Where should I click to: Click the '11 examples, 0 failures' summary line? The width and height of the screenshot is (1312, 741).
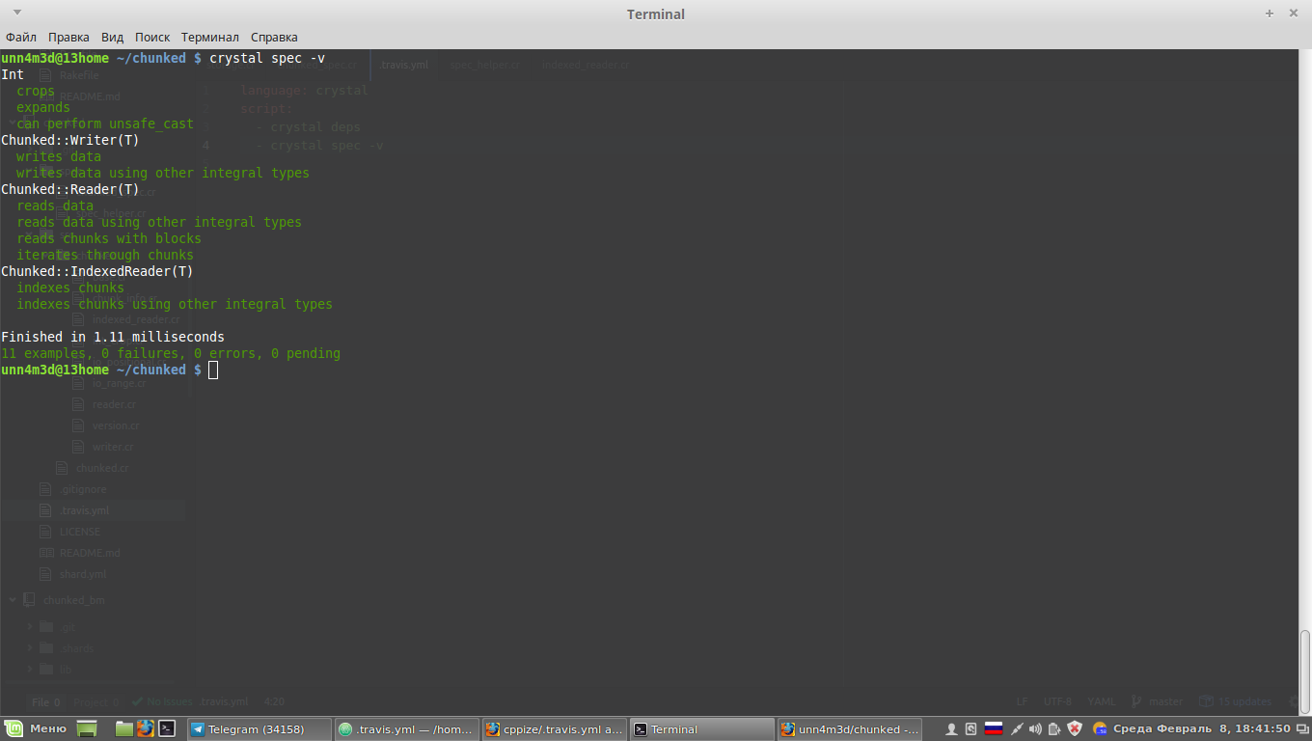pos(171,353)
